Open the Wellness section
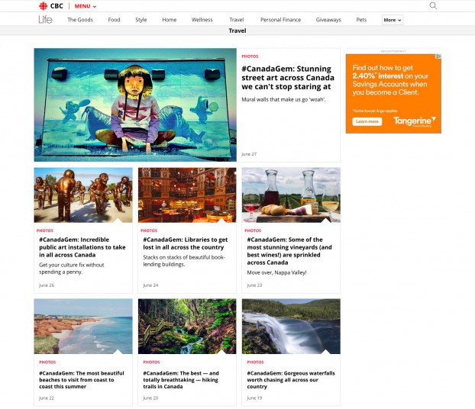 pos(202,20)
